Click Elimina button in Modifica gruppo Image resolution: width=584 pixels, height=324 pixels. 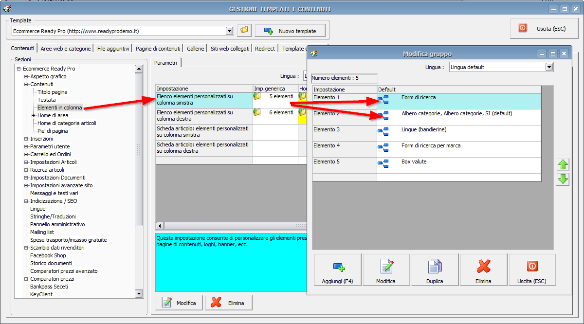click(x=483, y=270)
